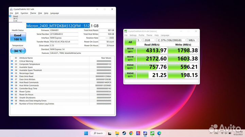Run the SEQ1M Q8T1 benchmark
The image size is (245, 137).
pyautogui.click(x=130, y=50)
